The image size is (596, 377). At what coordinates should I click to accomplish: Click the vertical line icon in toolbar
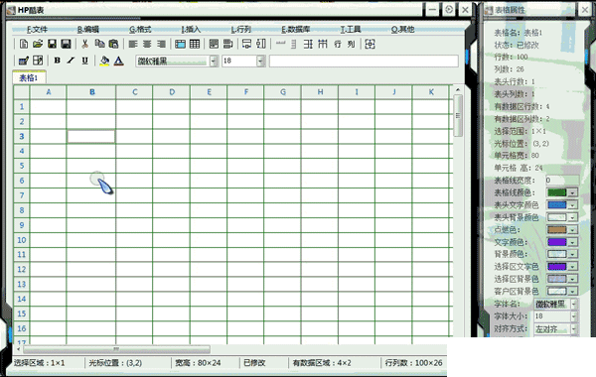tap(293, 45)
